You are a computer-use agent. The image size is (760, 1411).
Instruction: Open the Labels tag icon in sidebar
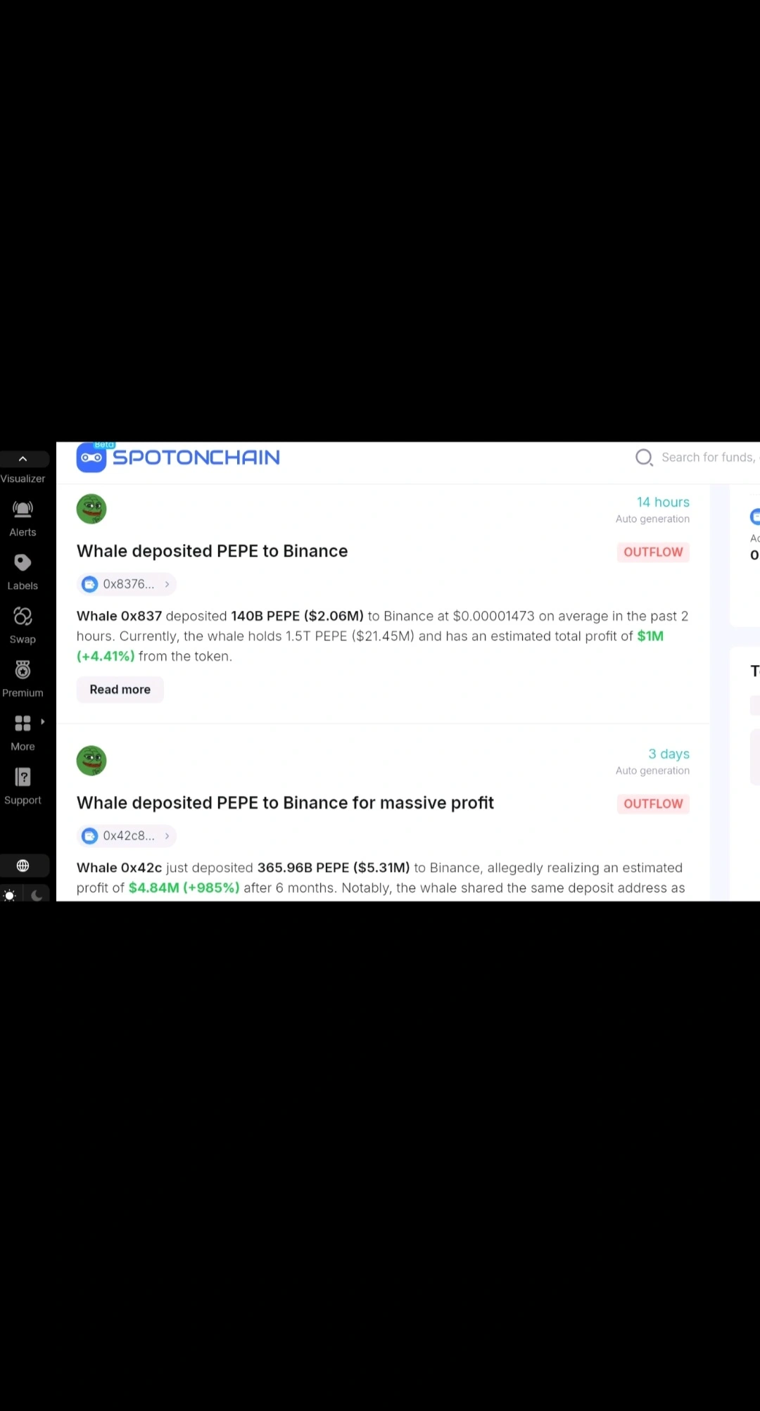[23, 562]
